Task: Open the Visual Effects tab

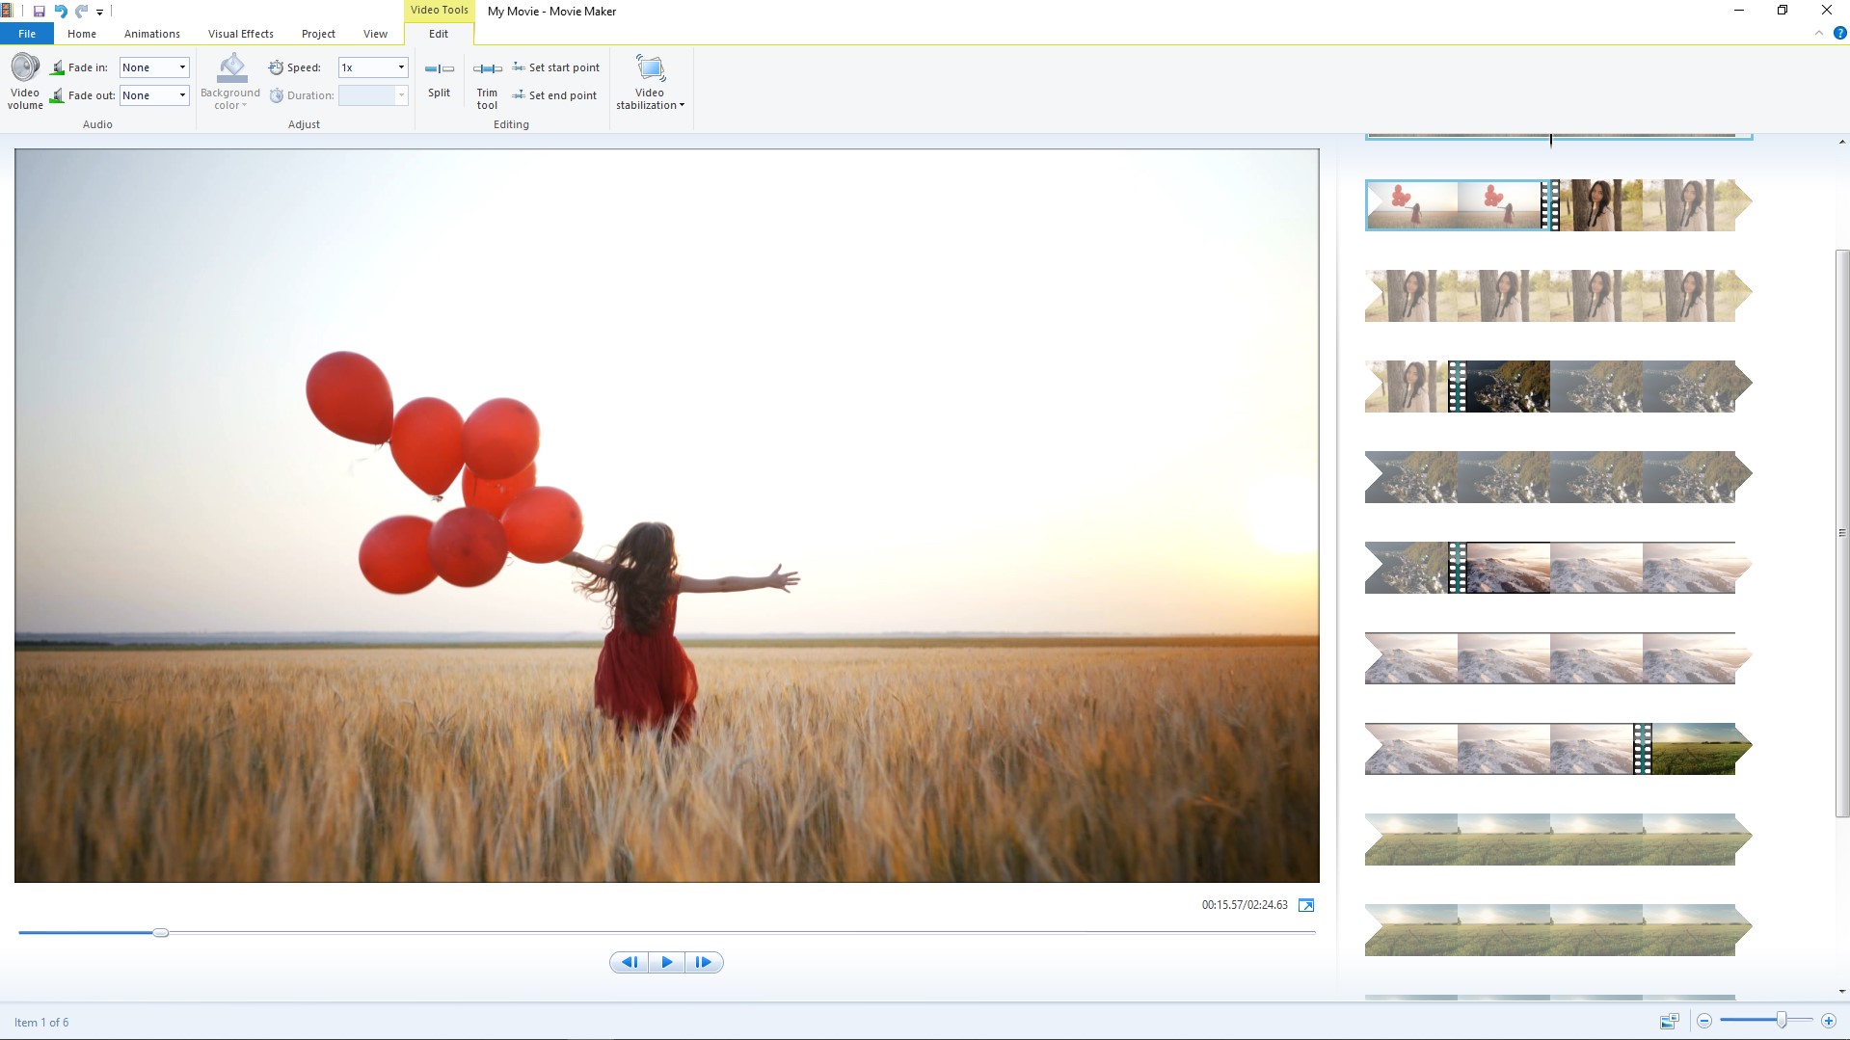Action: pos(240,34)
